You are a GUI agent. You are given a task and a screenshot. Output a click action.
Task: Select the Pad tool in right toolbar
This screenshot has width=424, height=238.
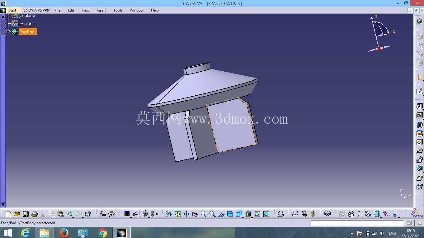pos(419,107)
